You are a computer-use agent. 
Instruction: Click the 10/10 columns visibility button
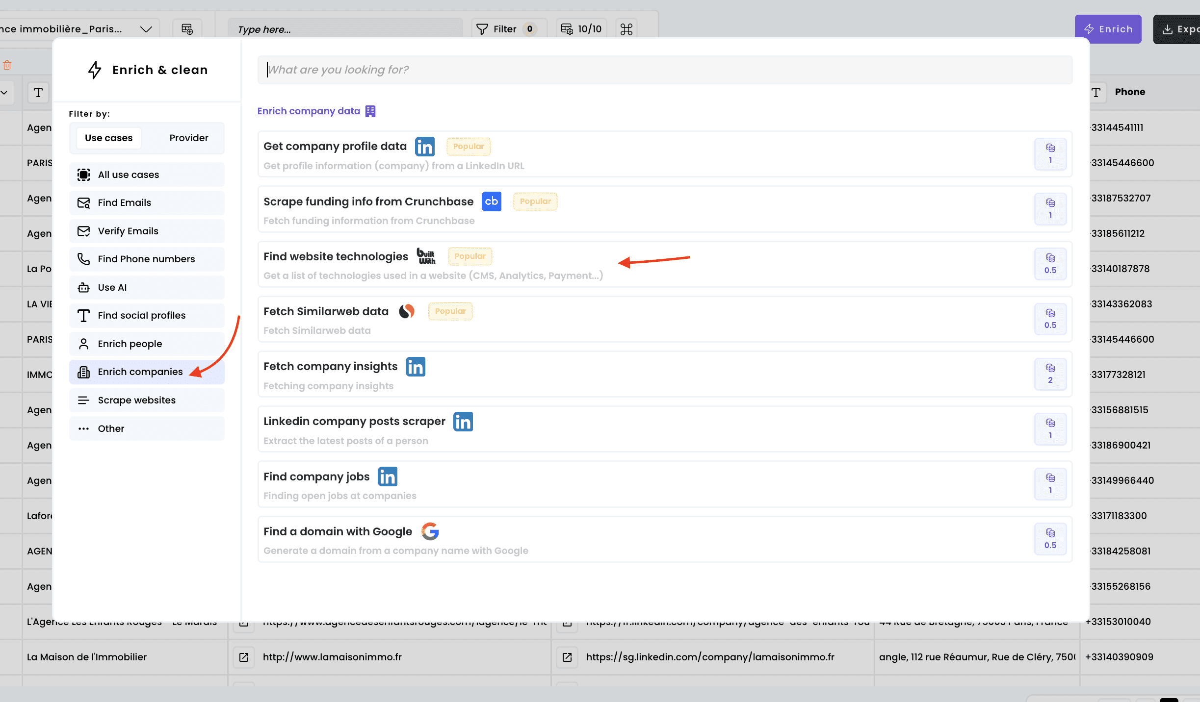pos(581,29)
